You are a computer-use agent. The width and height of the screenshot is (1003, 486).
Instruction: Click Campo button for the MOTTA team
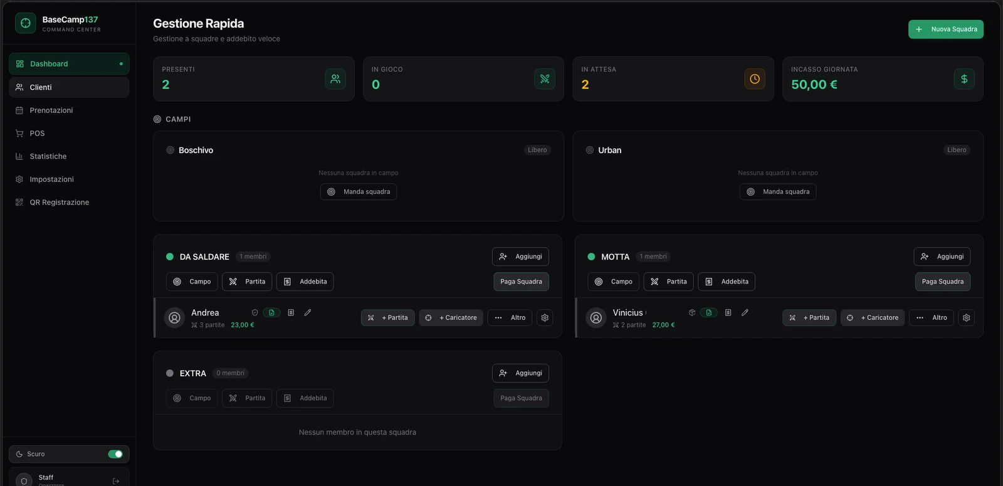click(614, 282)
